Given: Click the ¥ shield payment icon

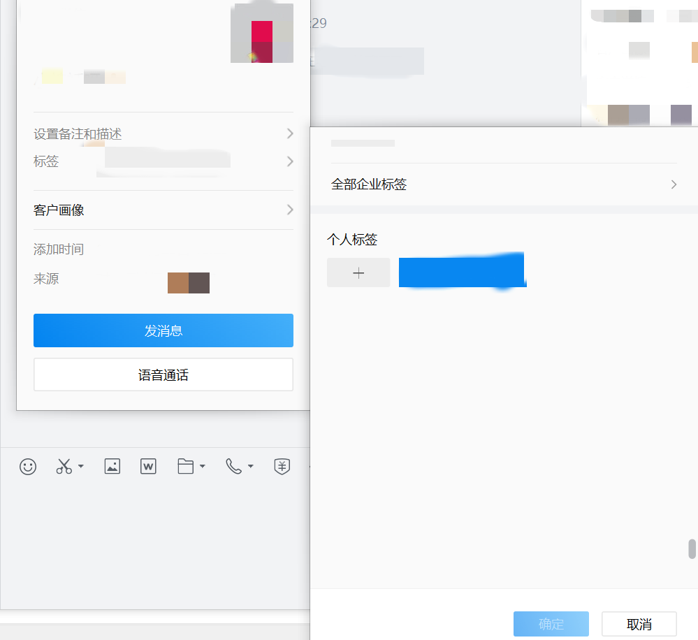Looking at the screenshot, I should click(x=282, y=466).
